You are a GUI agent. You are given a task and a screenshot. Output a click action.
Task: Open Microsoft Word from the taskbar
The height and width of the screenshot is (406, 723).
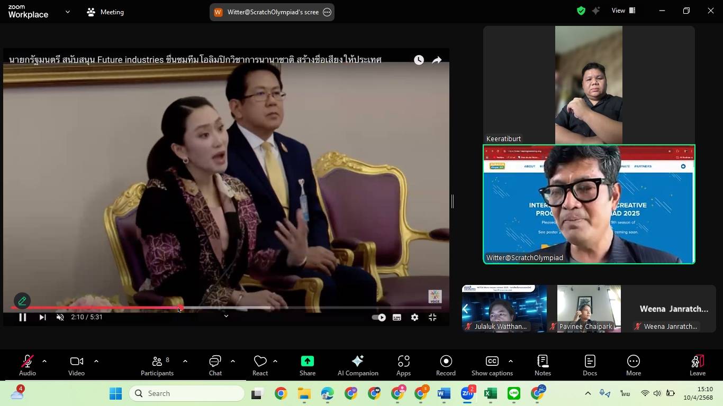click(444, 393)
